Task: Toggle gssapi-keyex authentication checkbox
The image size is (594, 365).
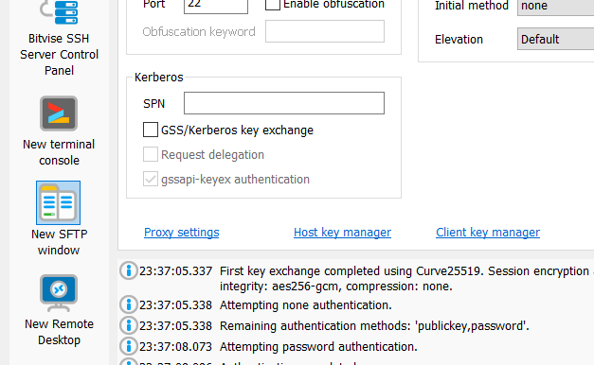Action: pos(151,179)
